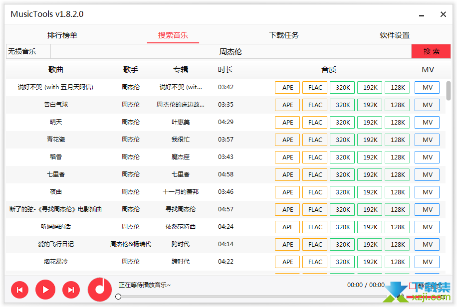Download 七里香 in 192K quality
Viewport: 457px width, 307px height.
[370, 175]
